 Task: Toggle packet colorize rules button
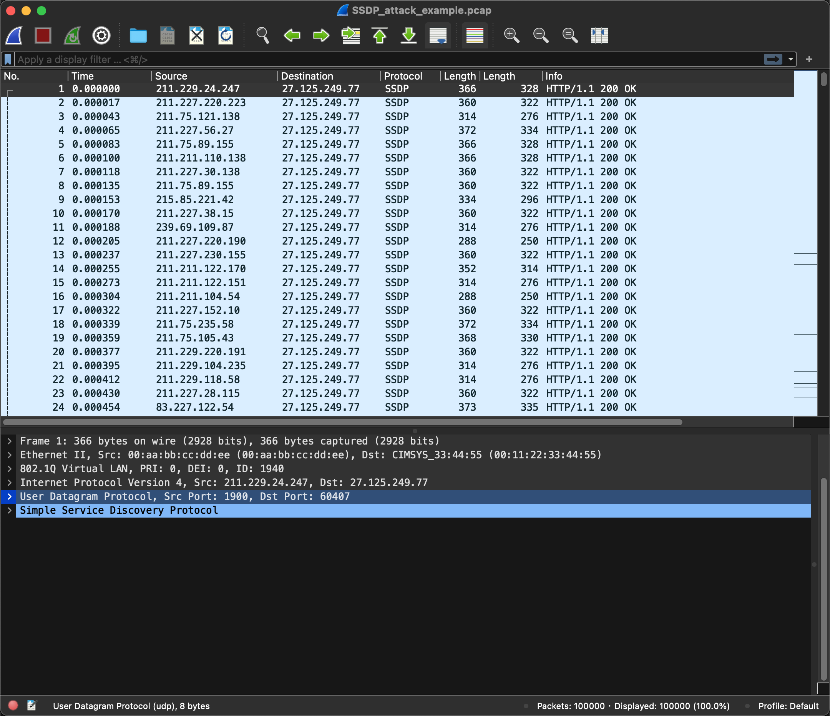[475, 35]
